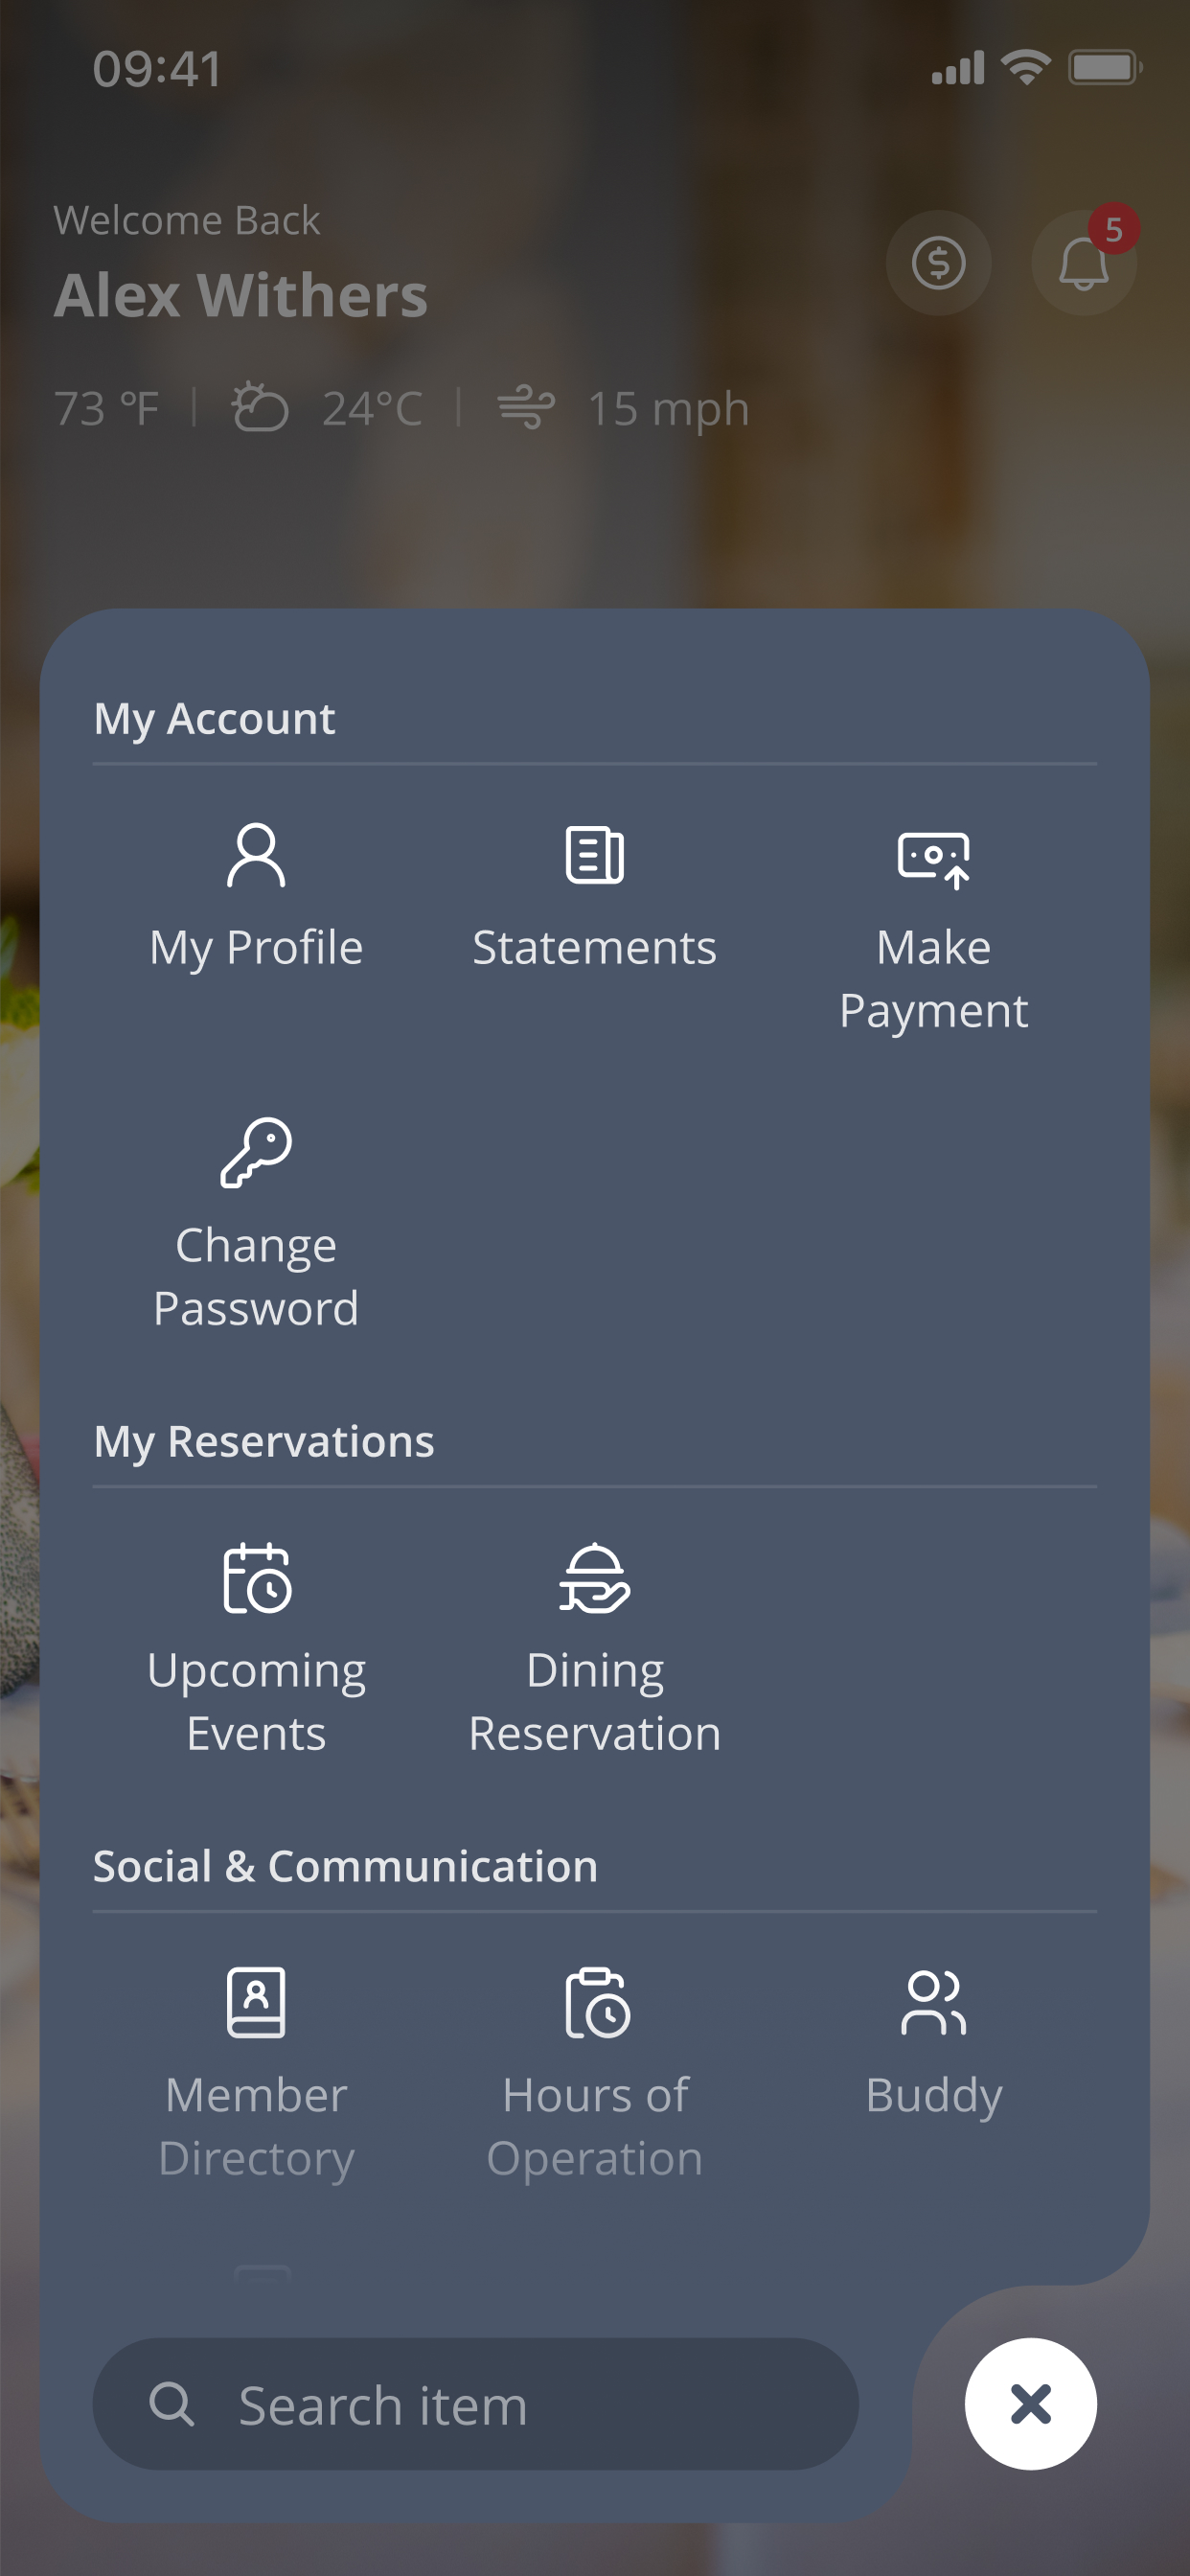Tap the Dining Reservation icon
1190x2576 pixels.
pos(595,1578)
